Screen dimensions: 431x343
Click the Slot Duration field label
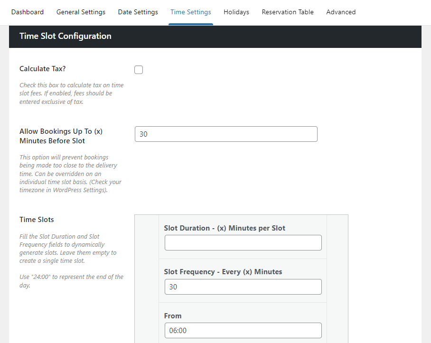pos(224,228)
